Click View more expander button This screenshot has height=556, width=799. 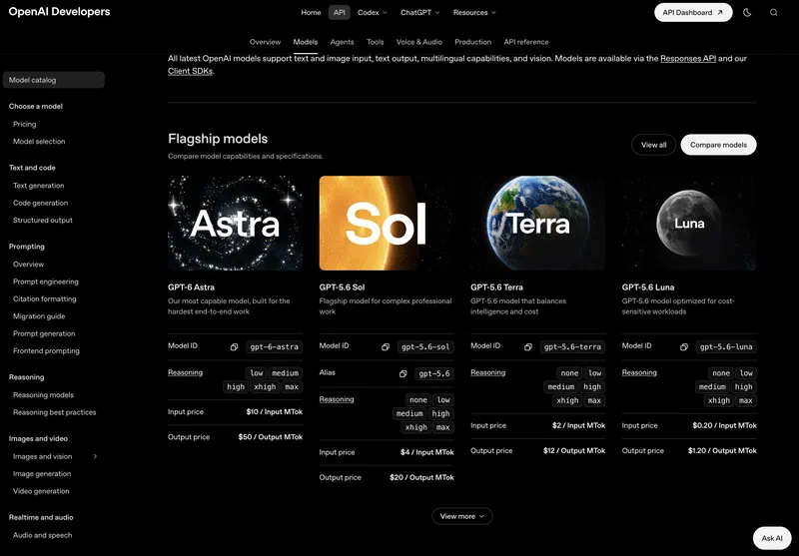462,516
